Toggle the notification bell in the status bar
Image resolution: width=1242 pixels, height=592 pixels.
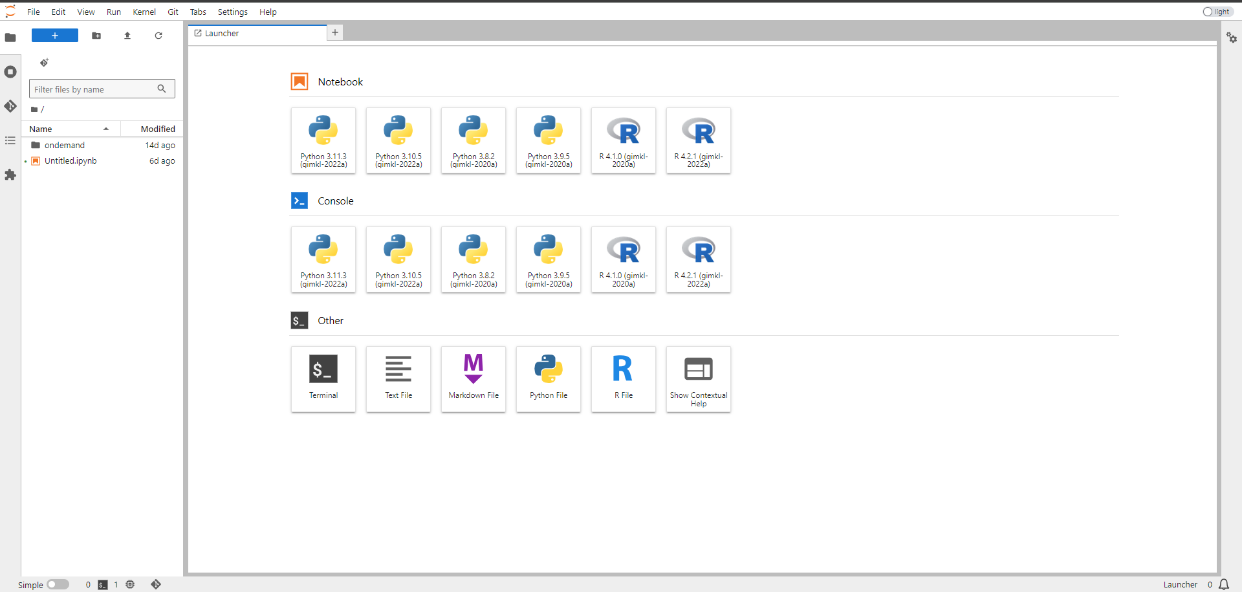point(1224,584)
